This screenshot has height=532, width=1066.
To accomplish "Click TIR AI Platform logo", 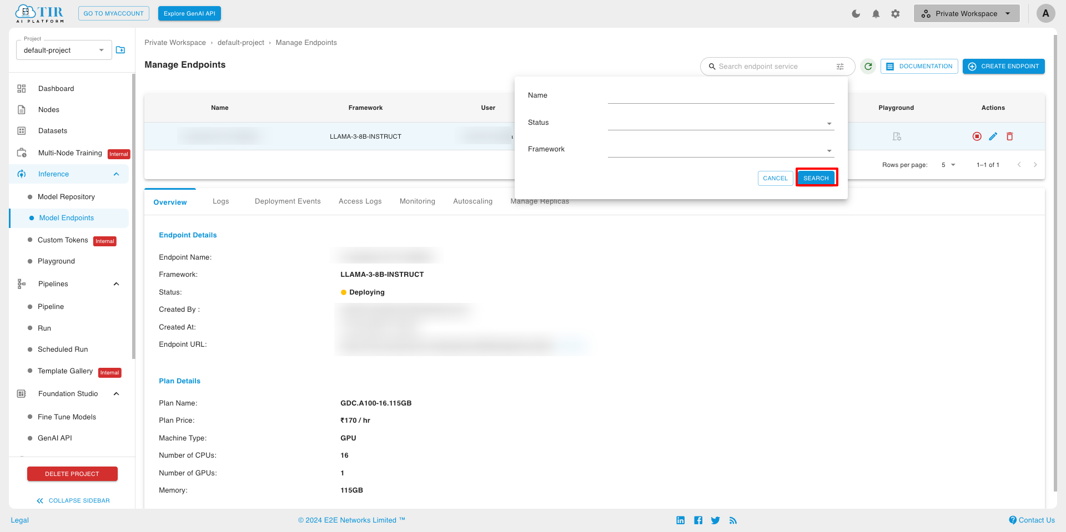I will [39, 13].
